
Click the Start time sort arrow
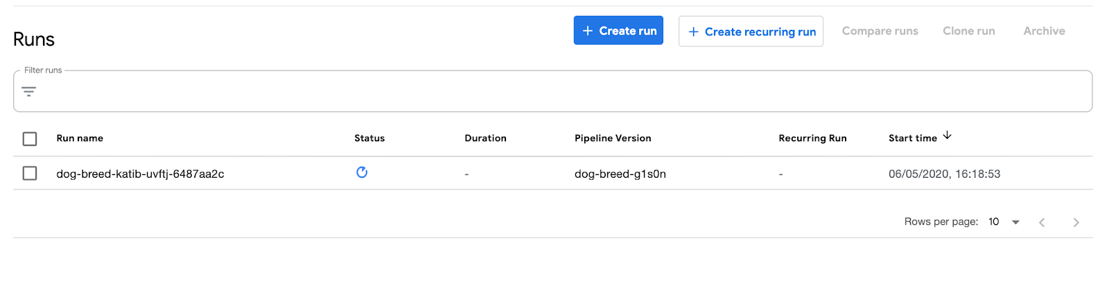948,136
